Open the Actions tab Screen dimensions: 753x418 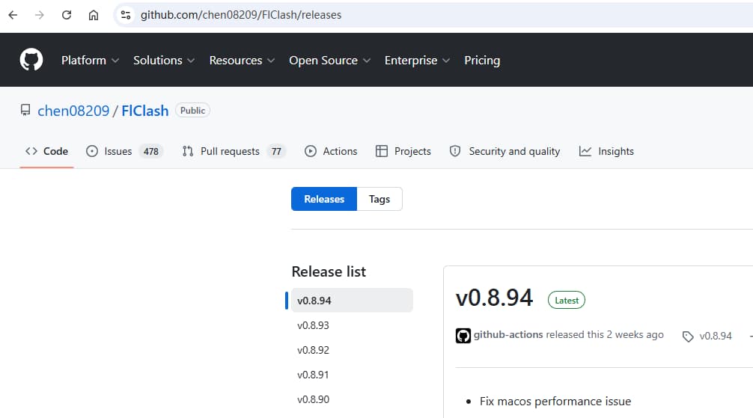[x=331, y=151]
